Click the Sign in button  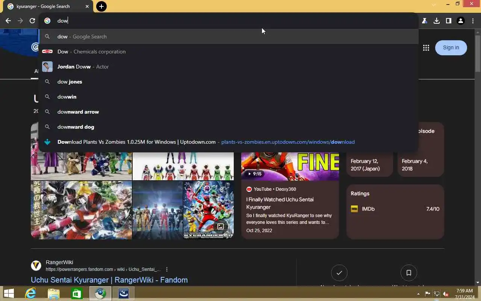pyautogui.click(x=451, y=47)
